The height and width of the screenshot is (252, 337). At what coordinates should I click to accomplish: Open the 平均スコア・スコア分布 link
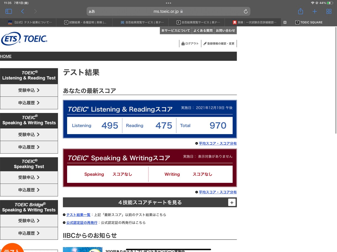(218, 143)
